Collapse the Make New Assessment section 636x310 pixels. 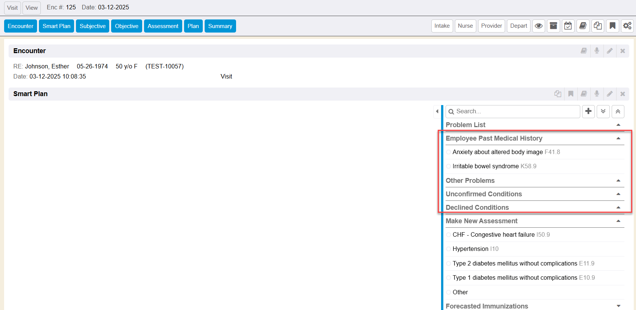[x=618, y=221]
